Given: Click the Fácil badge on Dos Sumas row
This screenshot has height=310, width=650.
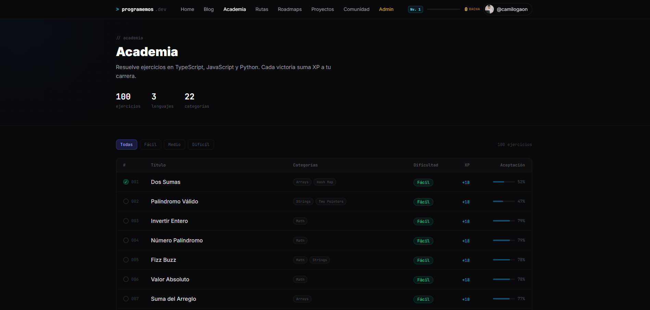Looking at the screenshot, I should pos(423,183).
